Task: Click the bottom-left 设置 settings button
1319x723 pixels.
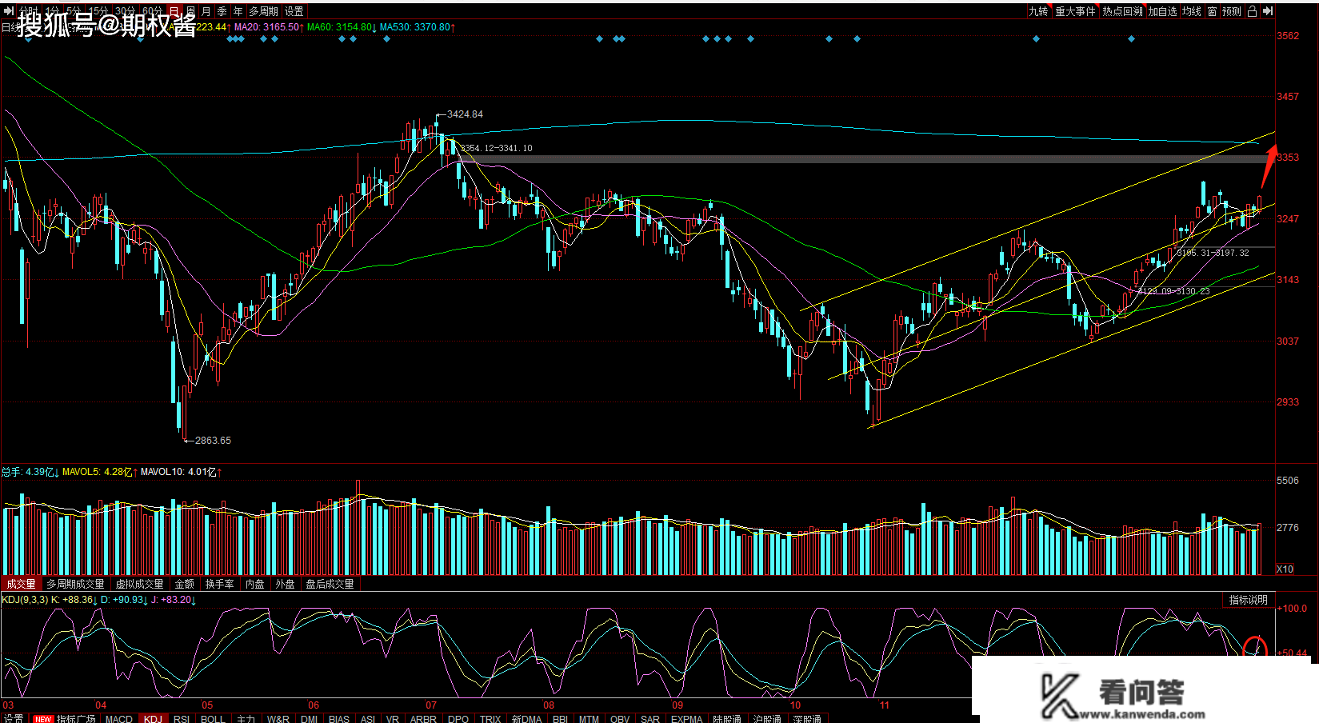Action: click(14, 719)
